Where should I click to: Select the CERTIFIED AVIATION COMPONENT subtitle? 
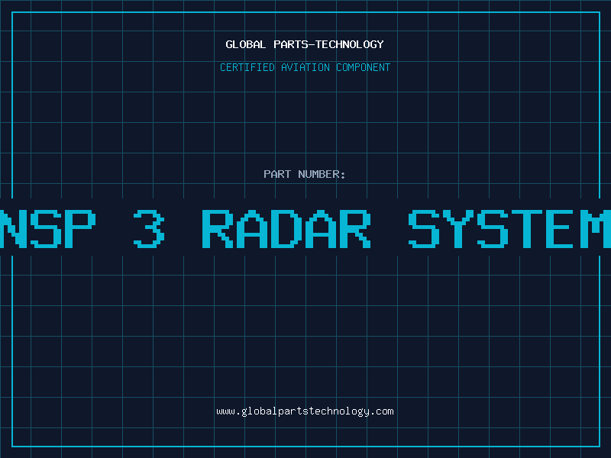pyautogui.click(x=305, y=67)
